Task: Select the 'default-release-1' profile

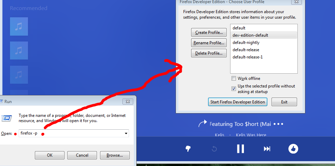Action: coord(264,57)
